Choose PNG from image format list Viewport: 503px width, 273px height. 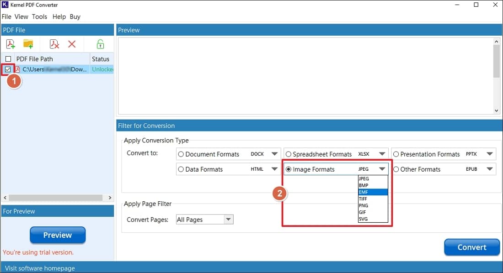pos(373,206)
